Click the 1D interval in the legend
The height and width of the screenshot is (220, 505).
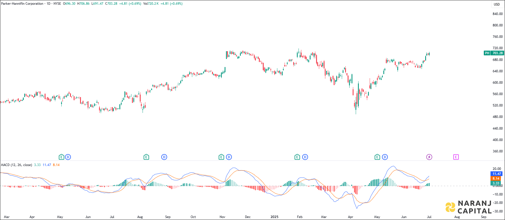click(49, 4)
